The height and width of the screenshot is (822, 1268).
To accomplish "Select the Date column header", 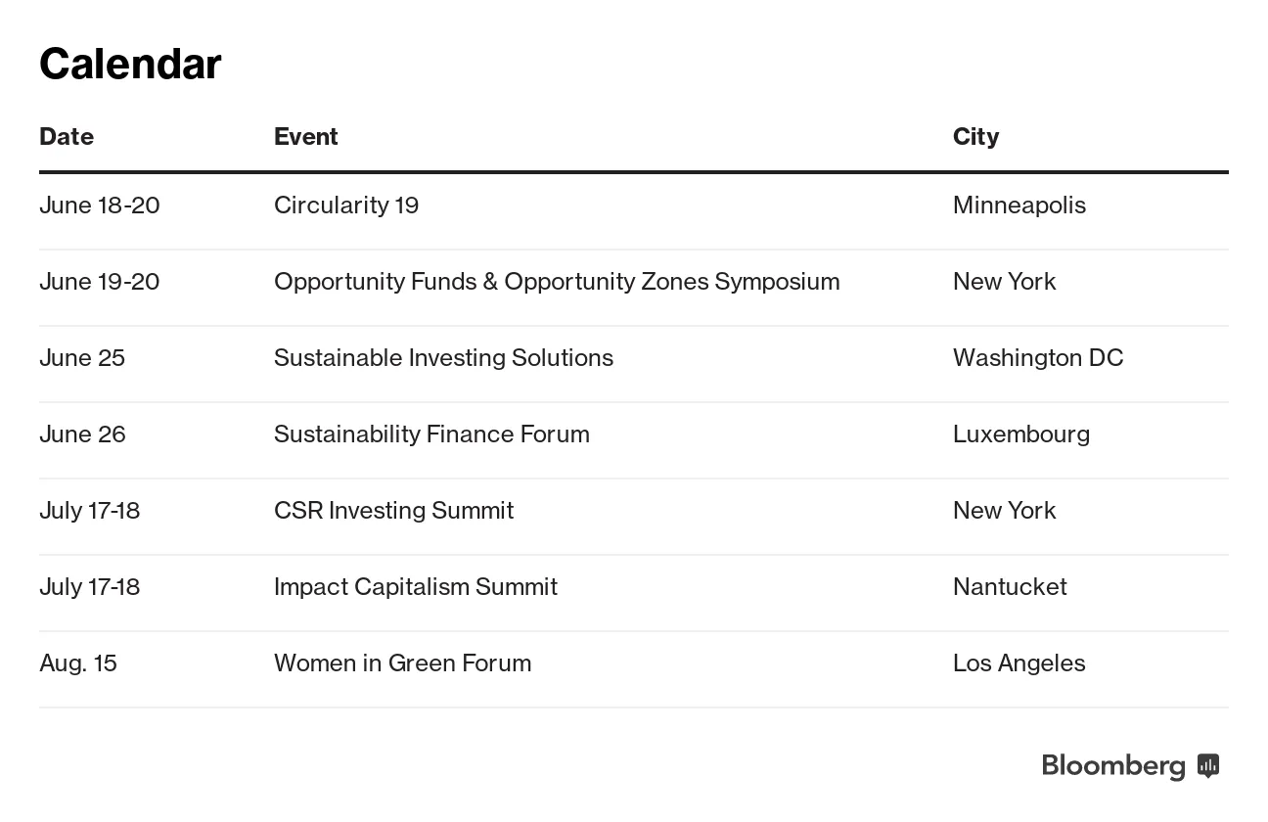I will 67,136.
